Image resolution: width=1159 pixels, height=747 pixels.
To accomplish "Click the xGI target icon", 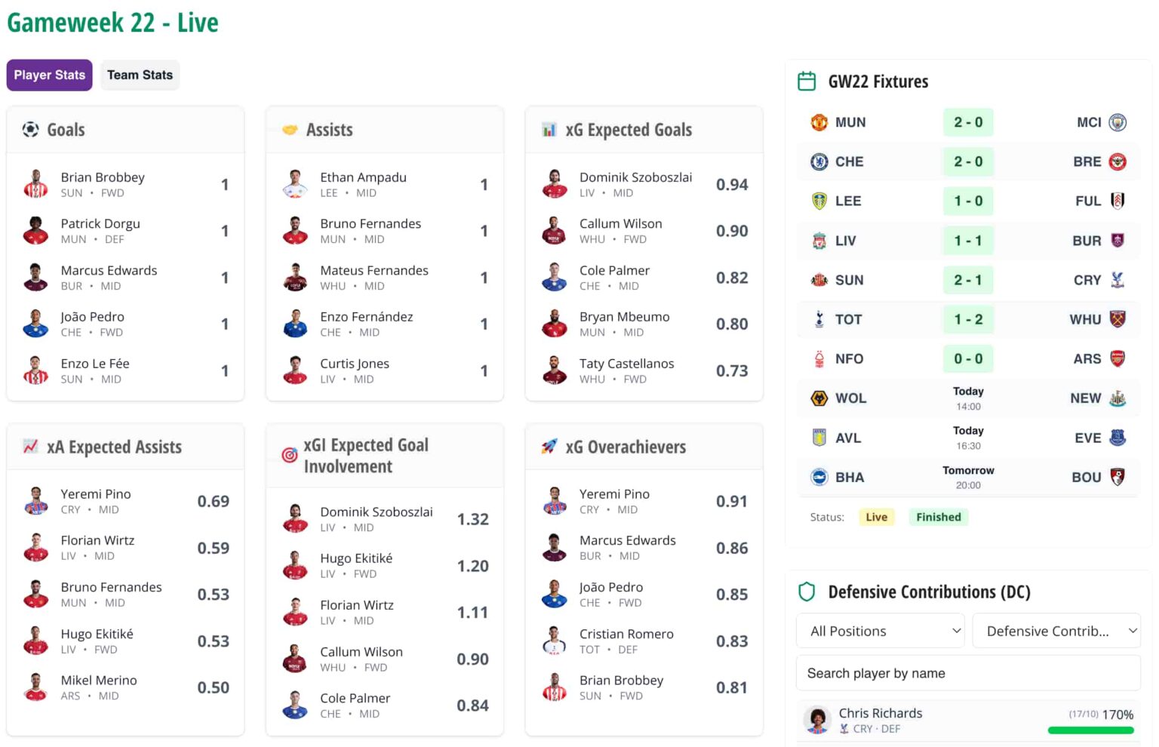I will (290, 455).
